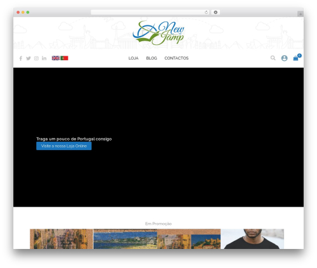The image size is (317, 268).
Task: Close the browser window with red button
Action: click(18, 13)
